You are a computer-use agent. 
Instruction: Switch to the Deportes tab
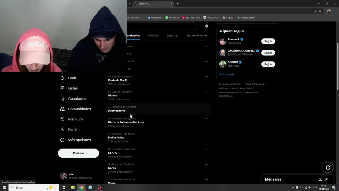[x=172, y=36]
